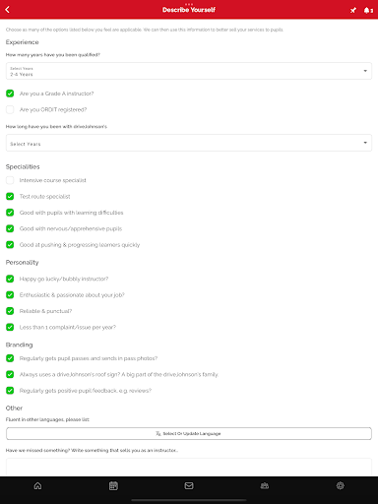Toggle Always uses a driveJohnson's roof sign checkbox
The height and width of the screenshot is (504, 378).
coord(10,374)
